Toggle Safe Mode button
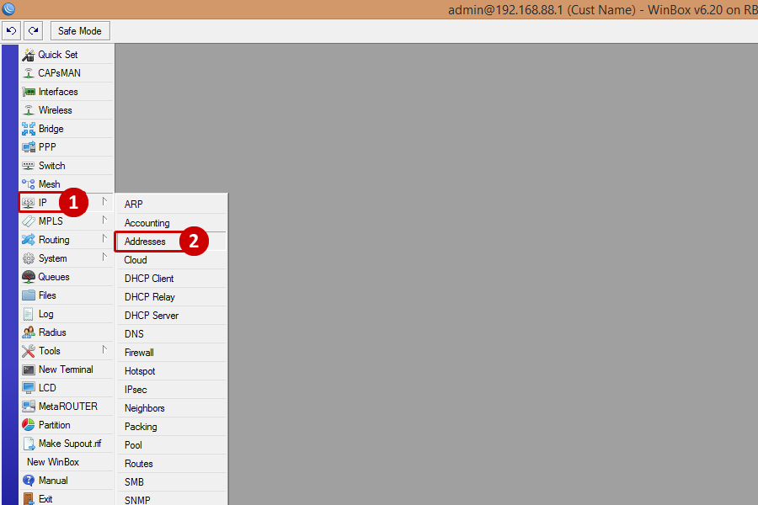This screenshot has height=505, width=758. pyautogui.click(x=80, y=31)
